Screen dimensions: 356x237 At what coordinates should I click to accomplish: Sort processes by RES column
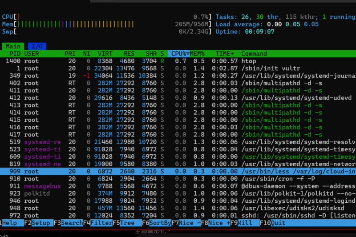pyautogui.click(x=129, y=53)
